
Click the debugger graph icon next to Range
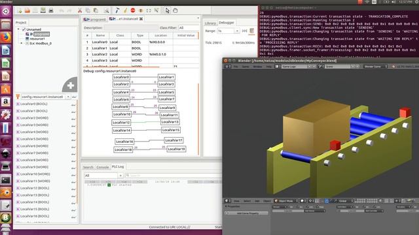[x=251, y=31]
